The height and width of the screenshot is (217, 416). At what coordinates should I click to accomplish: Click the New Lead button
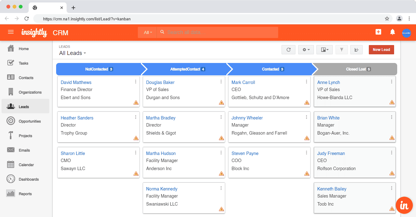point(381,49)
